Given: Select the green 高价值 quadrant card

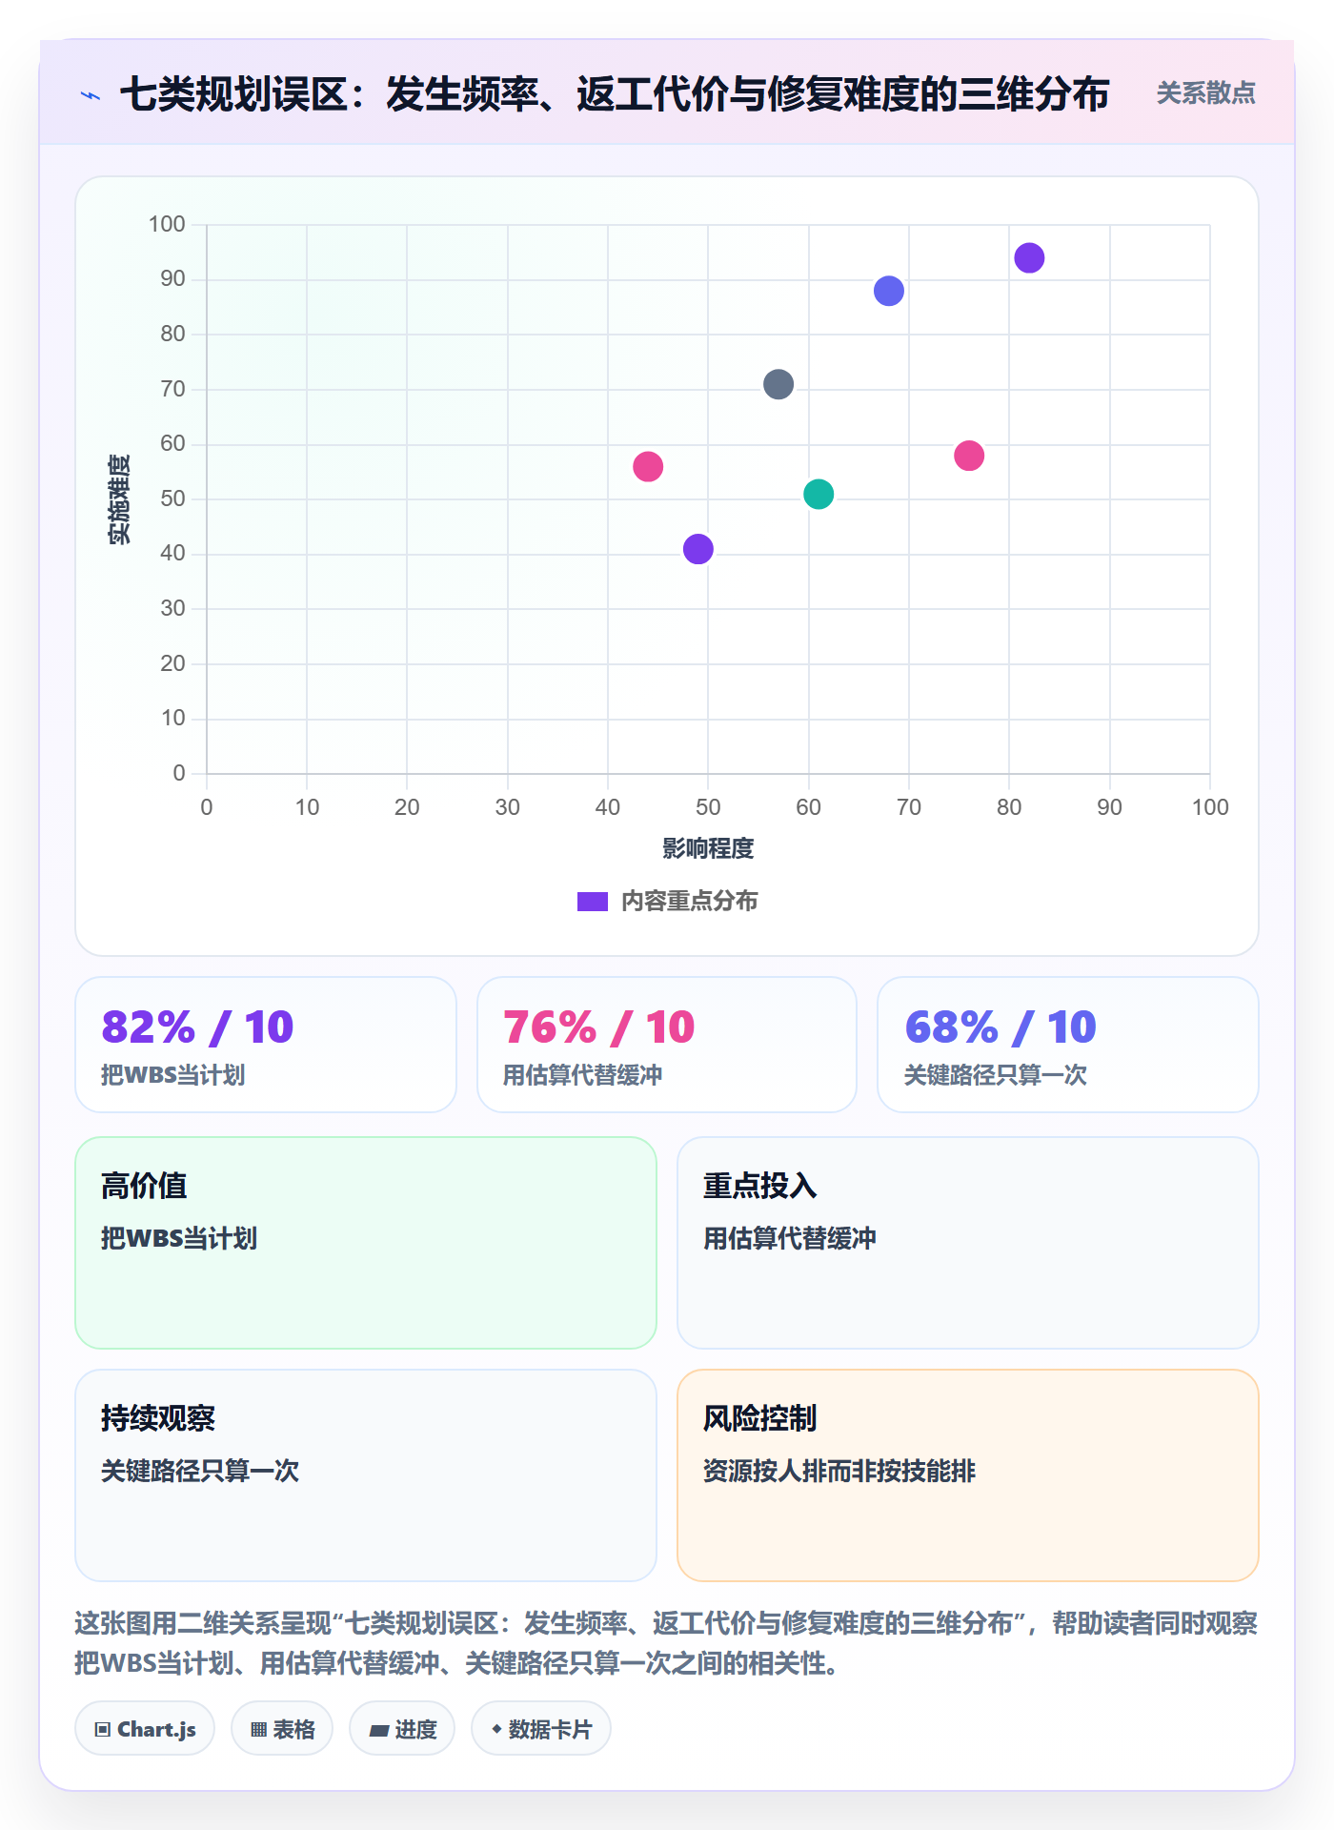Looking at the screenshot, I should click(x=366, y=1243).
